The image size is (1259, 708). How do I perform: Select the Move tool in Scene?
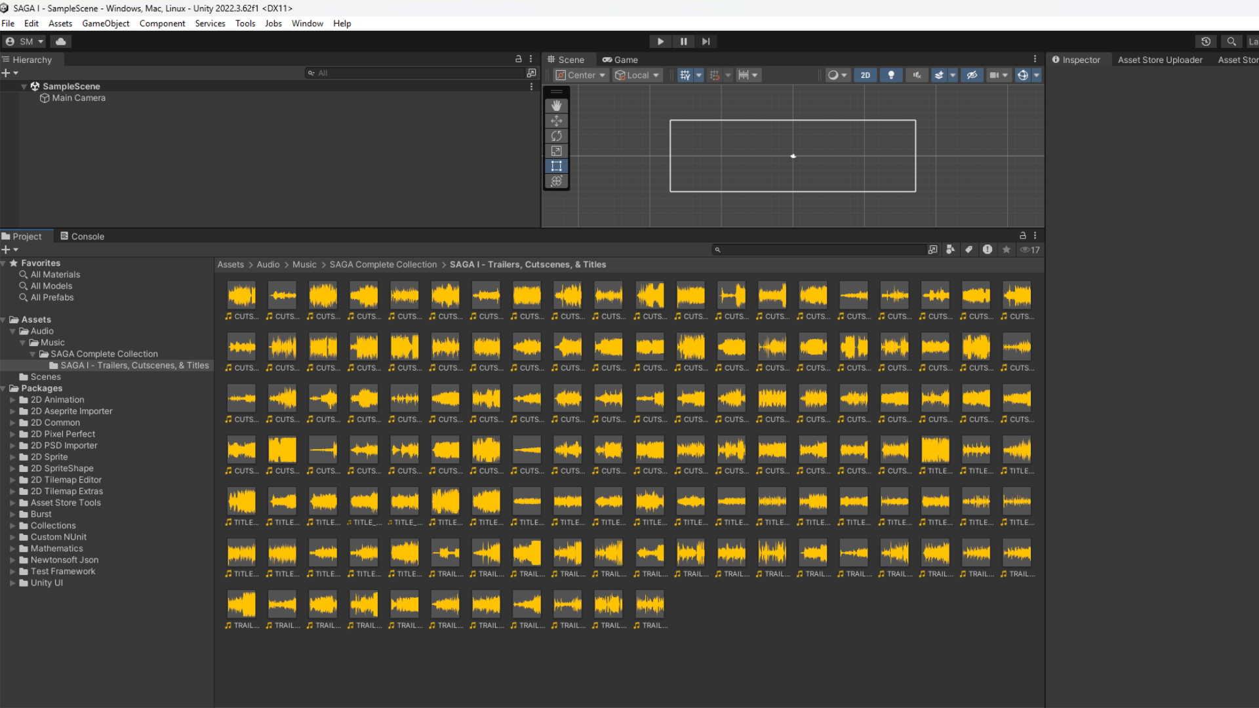(556, 121)
